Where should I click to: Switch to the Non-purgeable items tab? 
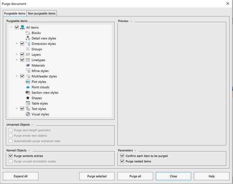pyautogui.click(x=42, y=13)
